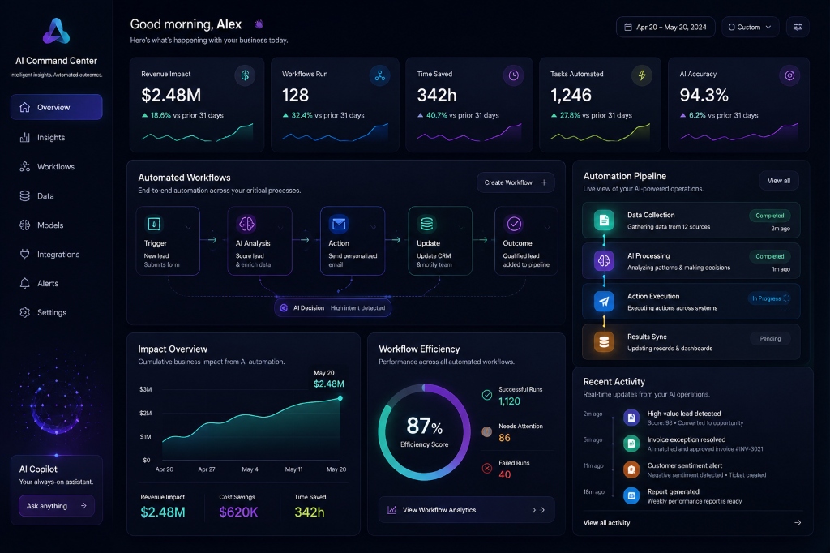
Task: Open the Apr 20 – May 20 date picker
Action: 665,27
